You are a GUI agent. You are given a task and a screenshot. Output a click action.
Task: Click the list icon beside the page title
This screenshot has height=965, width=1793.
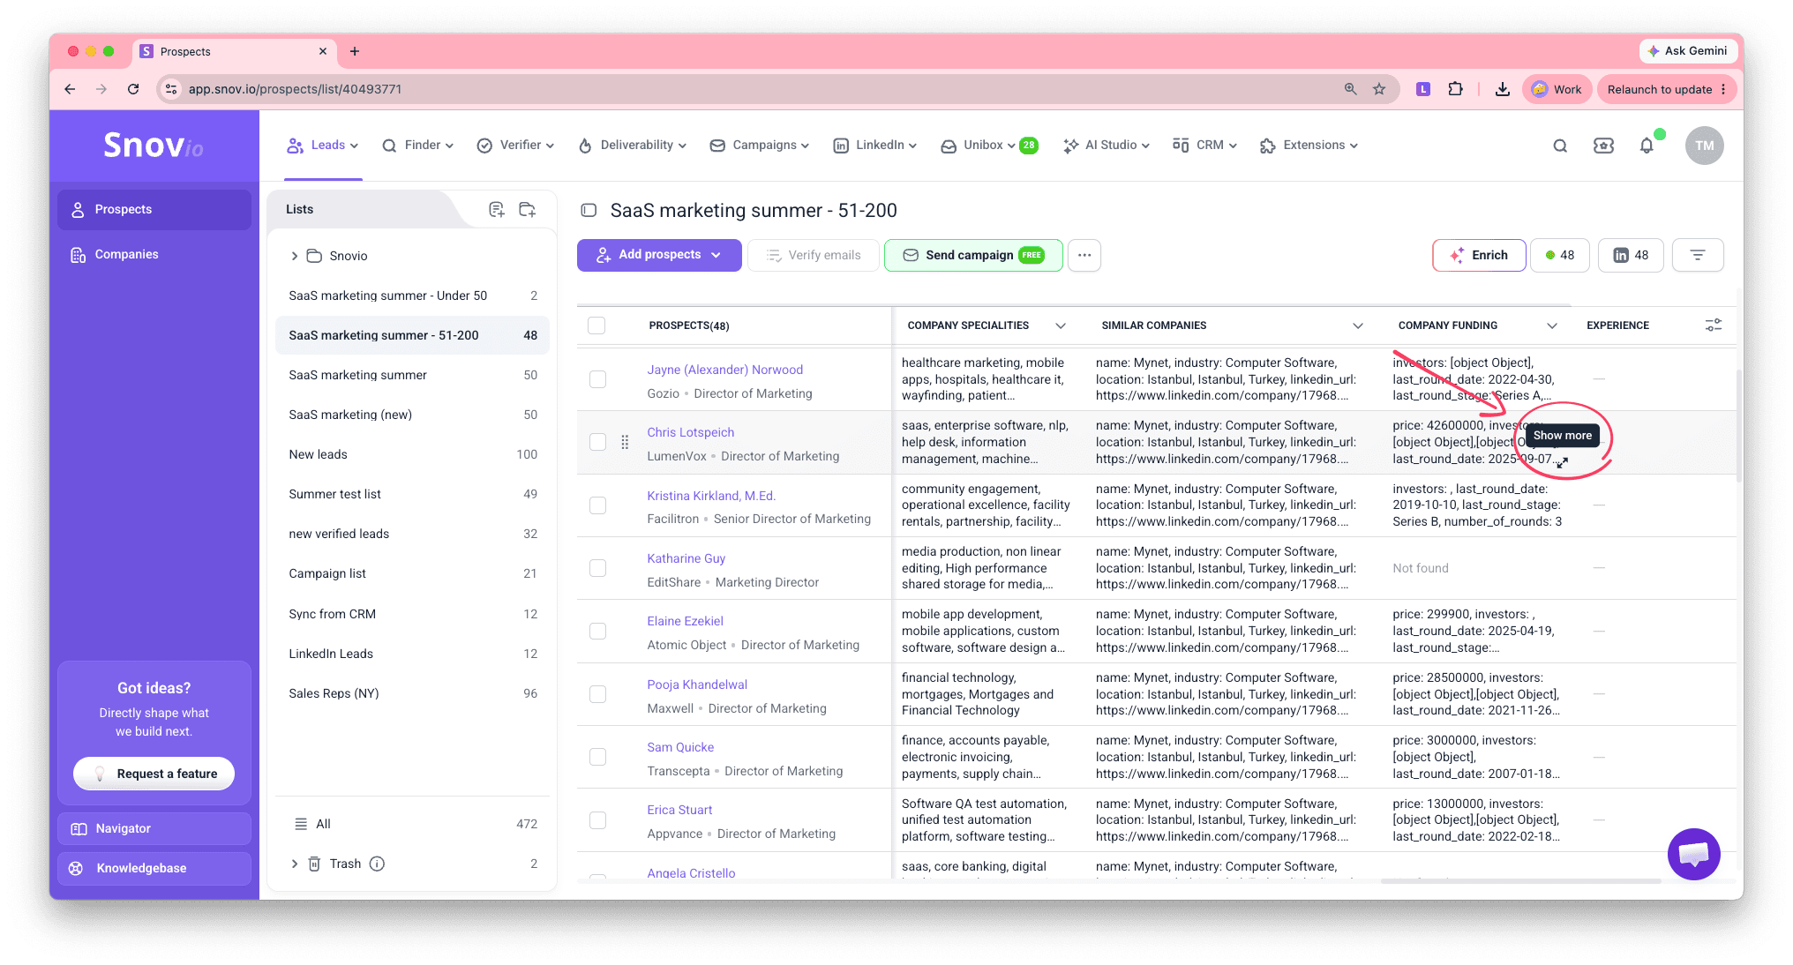click(x=589, y=210)
